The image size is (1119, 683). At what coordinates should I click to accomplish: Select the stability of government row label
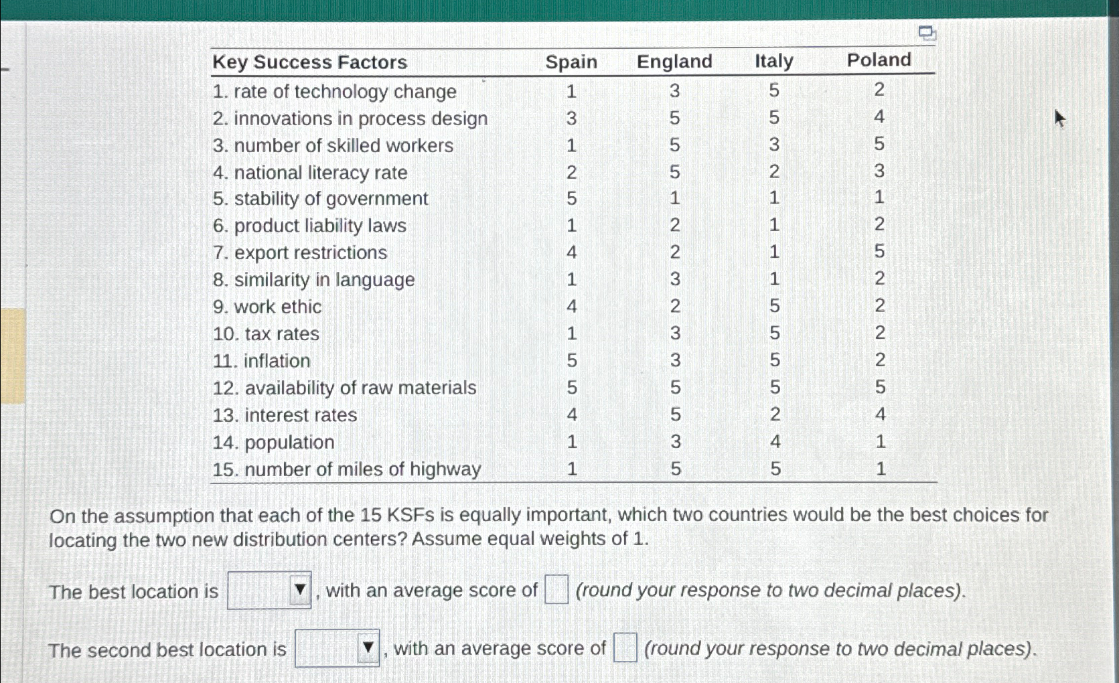click(319, 198)
